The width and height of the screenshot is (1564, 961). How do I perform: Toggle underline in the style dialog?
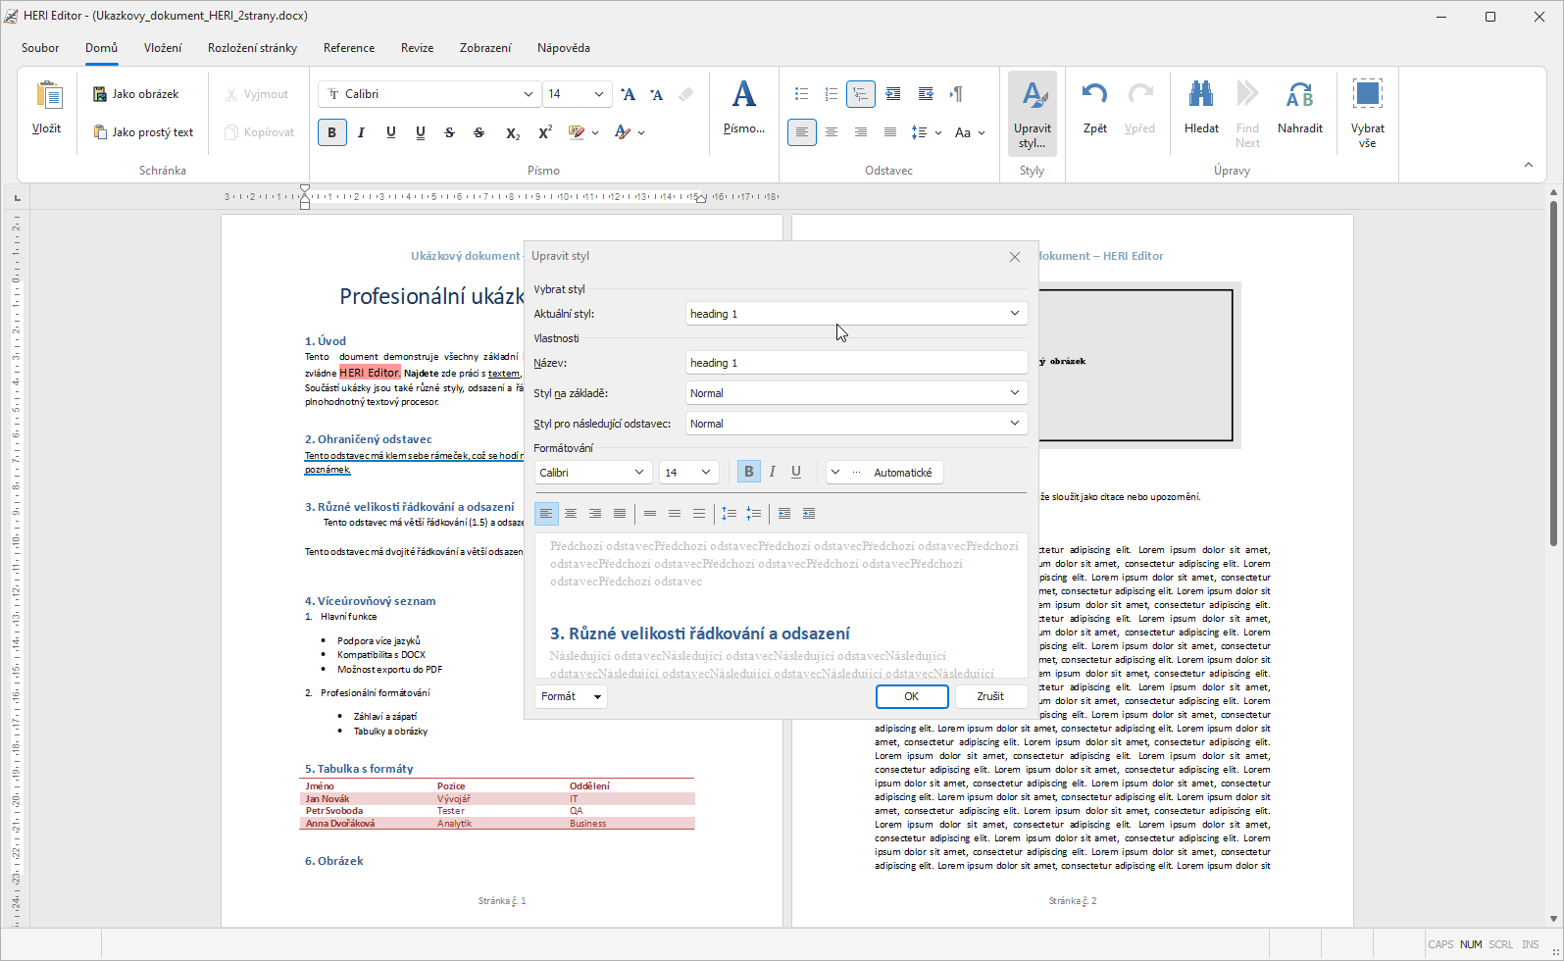[796, 473]
